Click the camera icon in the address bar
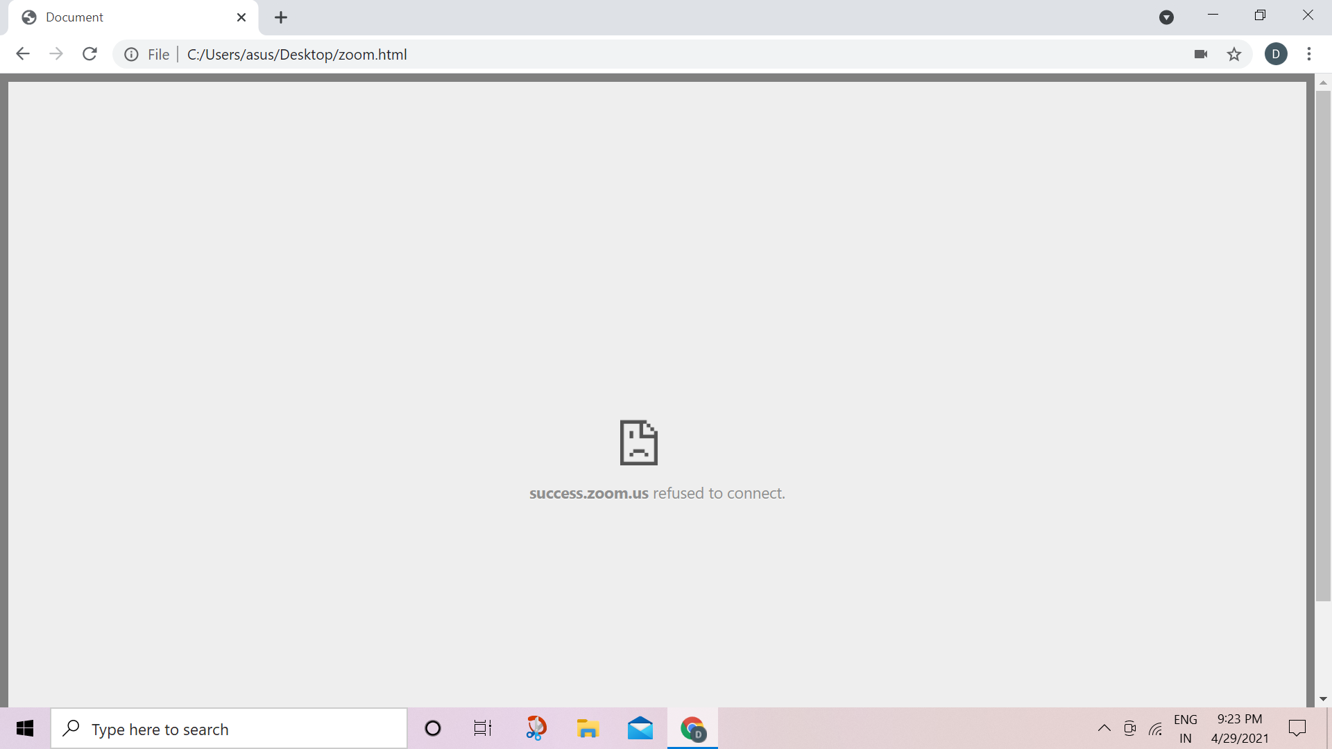This screenshot has width=1332, height=749. (x=1201, y=54)
